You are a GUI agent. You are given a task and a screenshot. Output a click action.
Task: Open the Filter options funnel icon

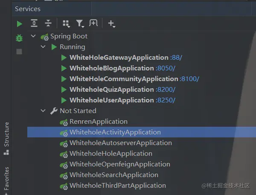click(80, 23)
